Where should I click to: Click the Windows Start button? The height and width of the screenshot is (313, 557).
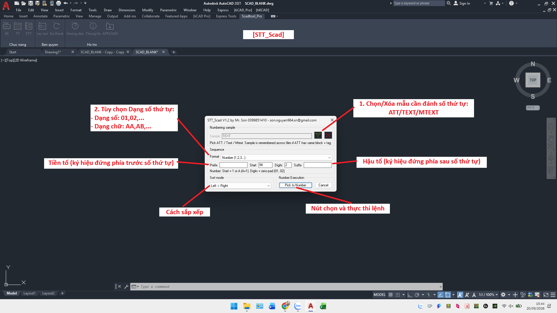[x=234, y=306]
